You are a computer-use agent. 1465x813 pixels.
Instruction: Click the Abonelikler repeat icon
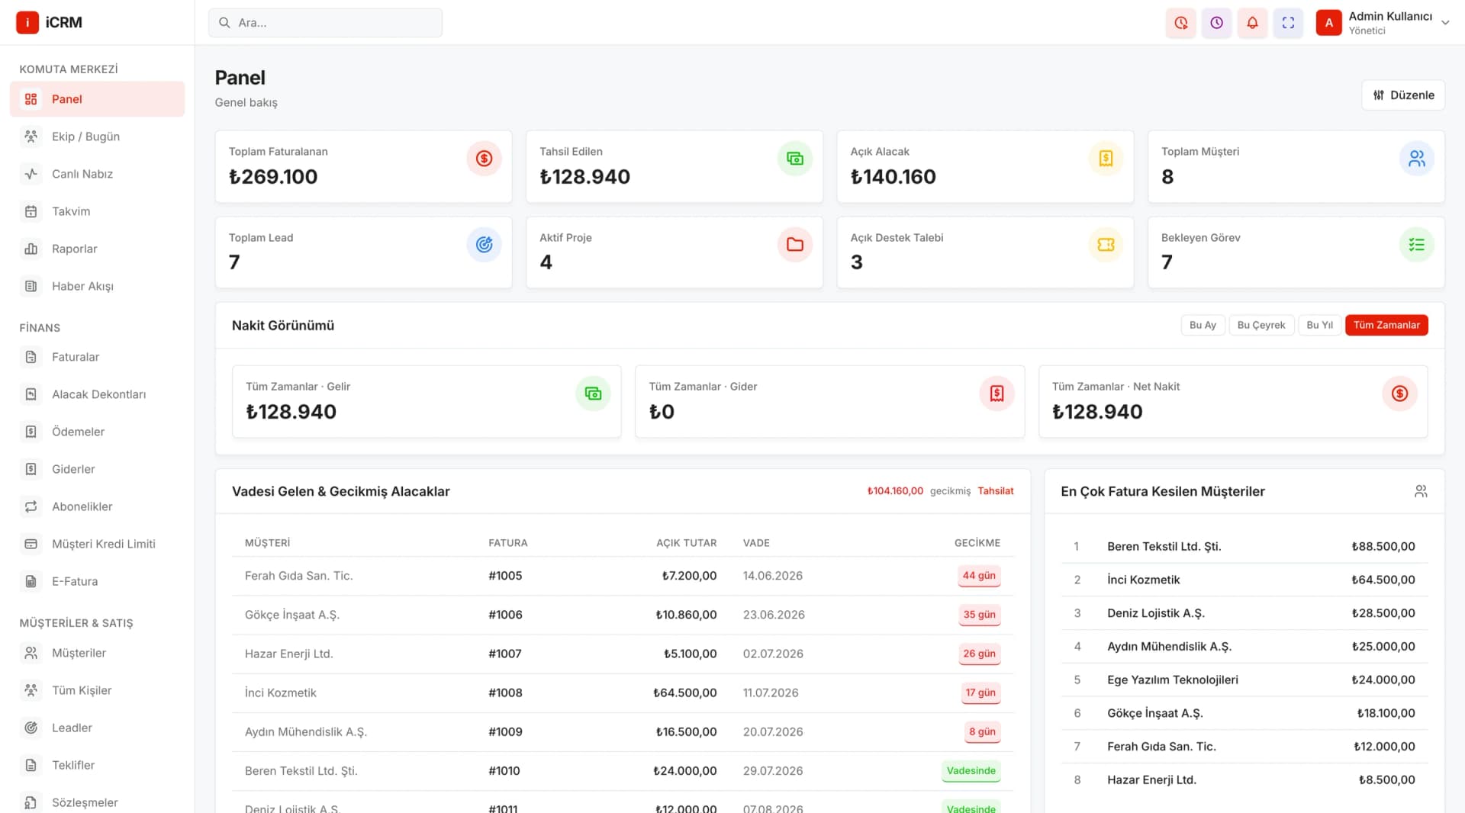(x=31, y=506)
